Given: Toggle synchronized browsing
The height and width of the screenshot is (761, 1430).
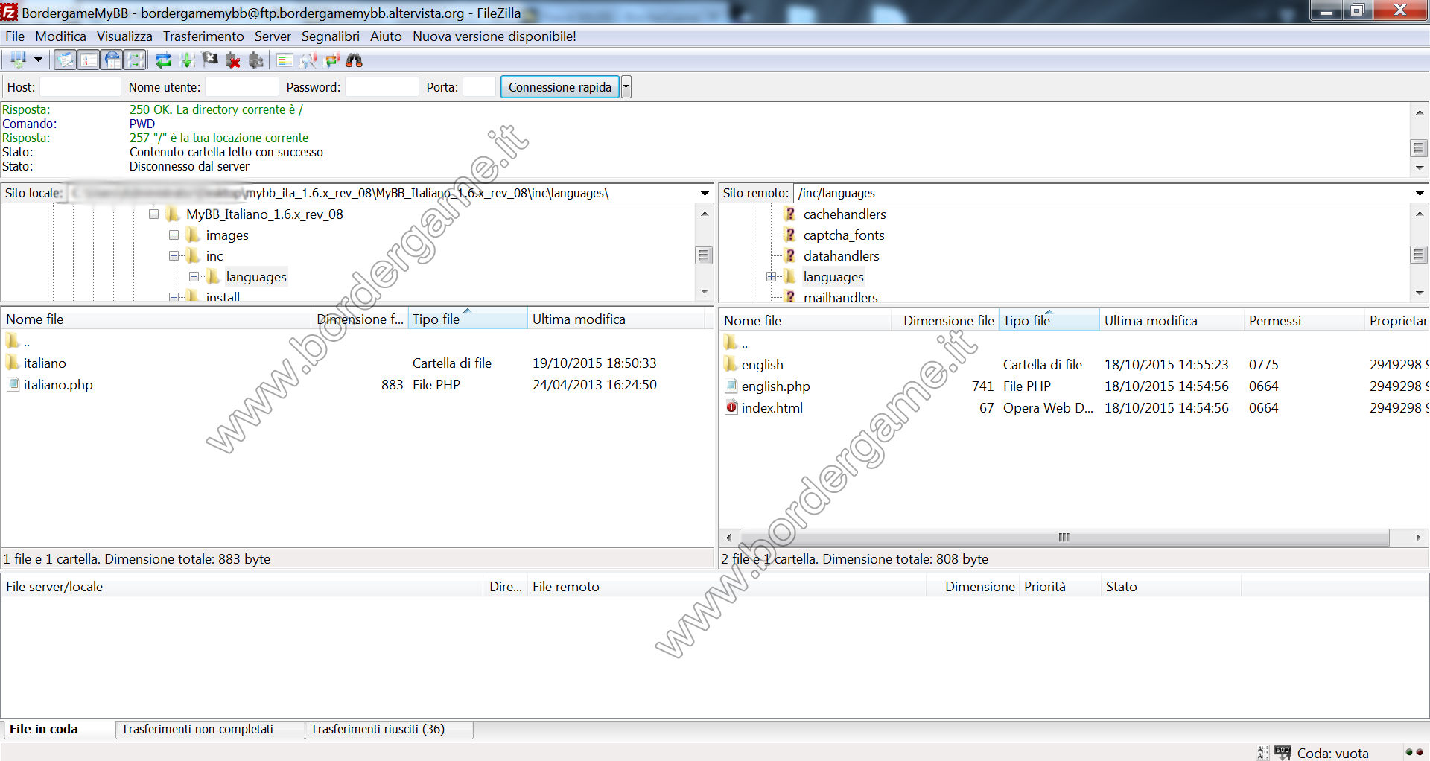Looking at the screenshot, I should pos(331,60).
